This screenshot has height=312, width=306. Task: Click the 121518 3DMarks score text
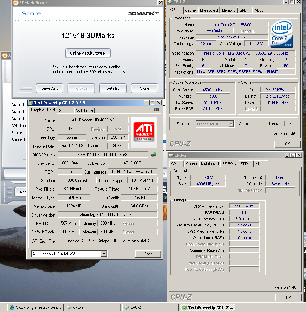click(x=88, y=36)
